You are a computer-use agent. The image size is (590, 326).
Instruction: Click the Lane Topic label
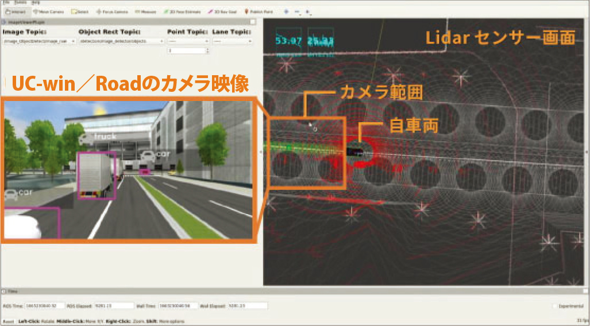(x=231, y=32)
